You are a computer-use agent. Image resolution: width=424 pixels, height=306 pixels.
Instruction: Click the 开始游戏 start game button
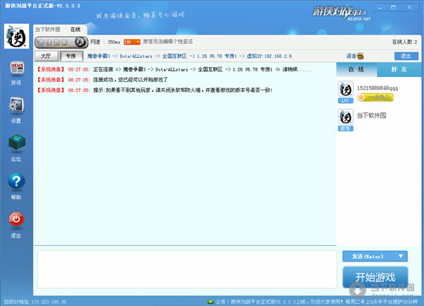[x=375, y=277]
